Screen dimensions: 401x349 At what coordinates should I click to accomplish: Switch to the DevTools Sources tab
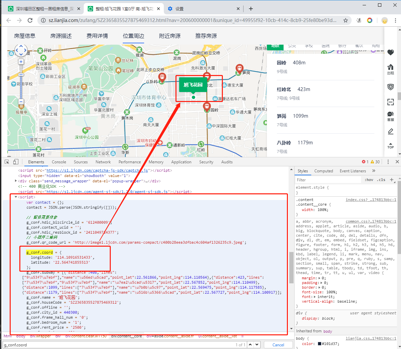[x=81, y=162]
